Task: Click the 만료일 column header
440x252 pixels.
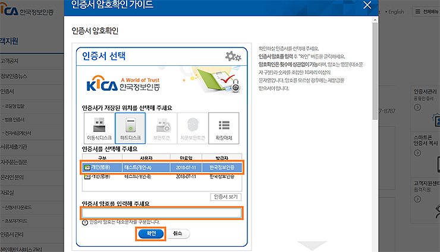Action: tap(186, 158)
